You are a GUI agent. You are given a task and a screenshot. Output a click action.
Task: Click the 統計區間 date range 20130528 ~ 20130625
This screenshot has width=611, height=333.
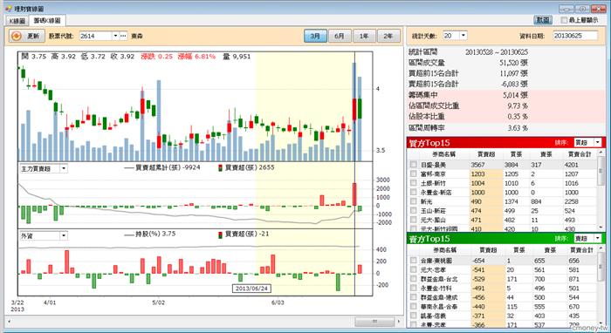point(497,51)
